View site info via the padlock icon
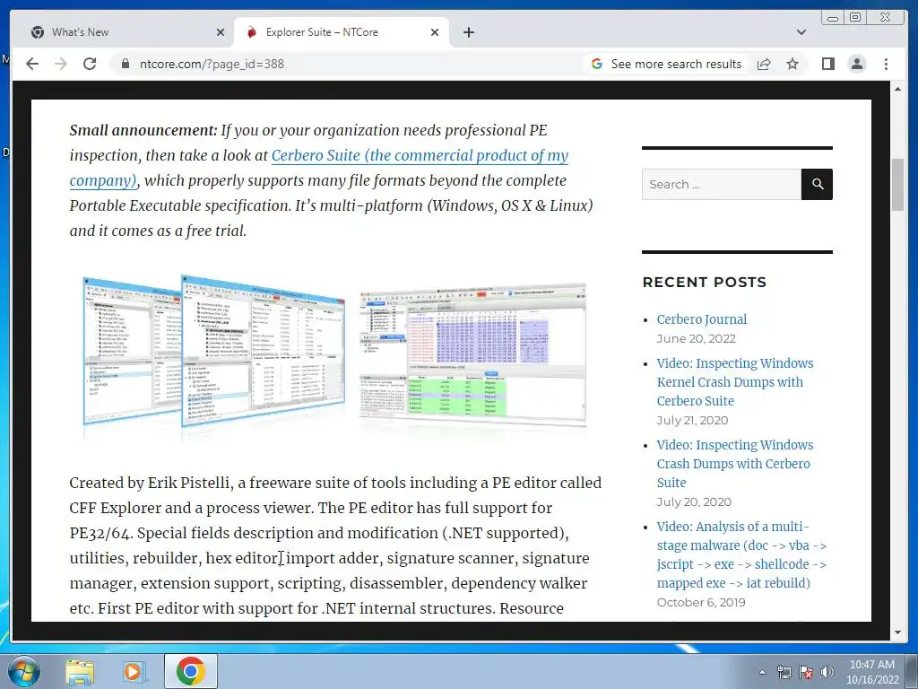This screenshot has height=689, width=918. point(125,64)
